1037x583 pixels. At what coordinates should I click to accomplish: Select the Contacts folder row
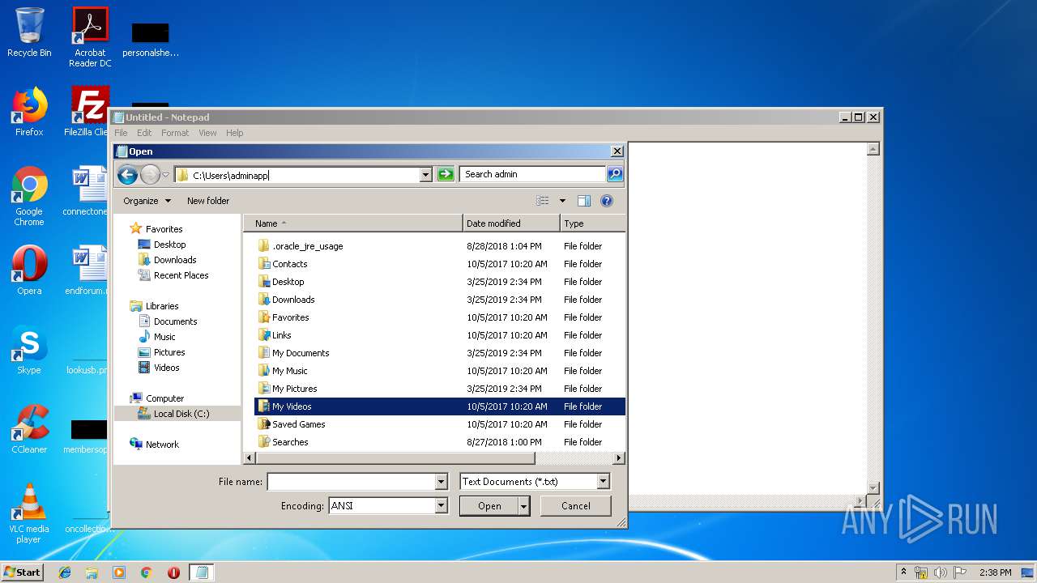point(440,264)
